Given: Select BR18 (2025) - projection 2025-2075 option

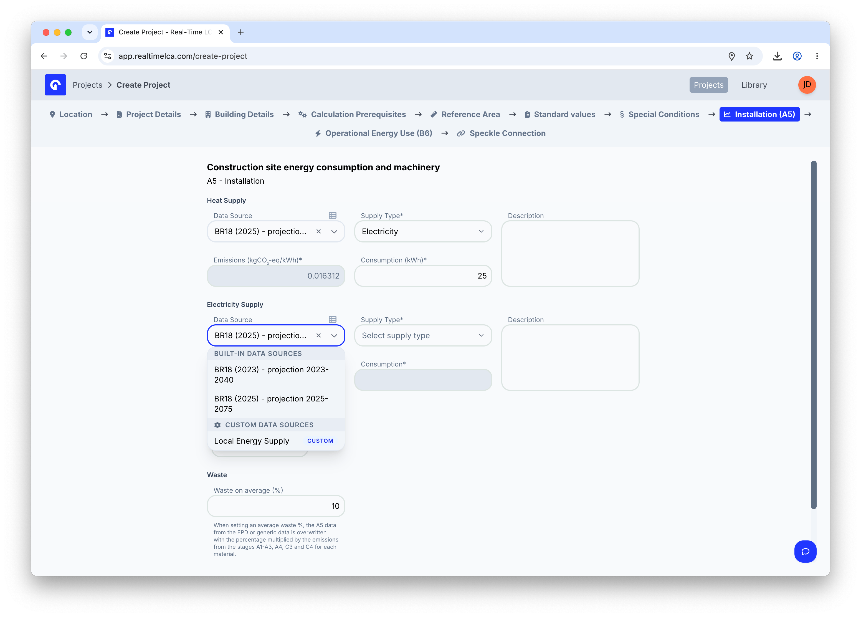Looking at the screenshot, I should pos(276,404).
